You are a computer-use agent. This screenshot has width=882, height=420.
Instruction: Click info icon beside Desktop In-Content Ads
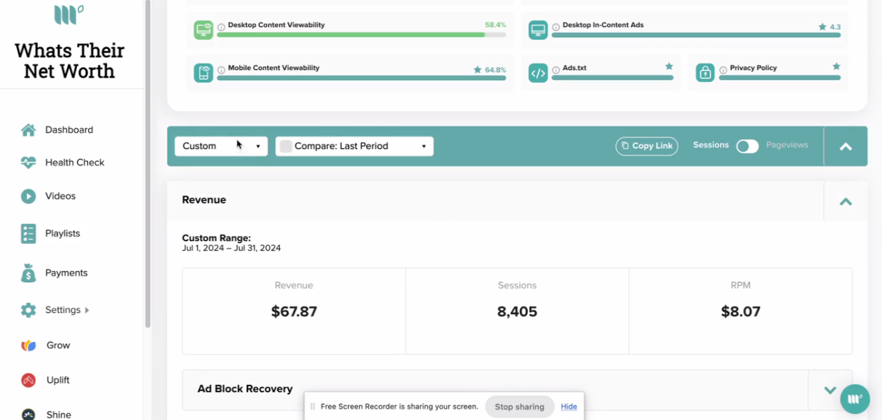coord(556,27)
